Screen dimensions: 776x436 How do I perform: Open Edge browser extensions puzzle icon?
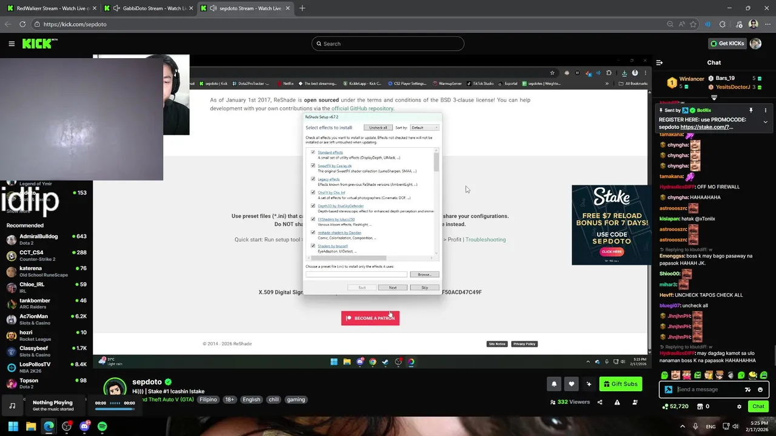click(722, 24)
